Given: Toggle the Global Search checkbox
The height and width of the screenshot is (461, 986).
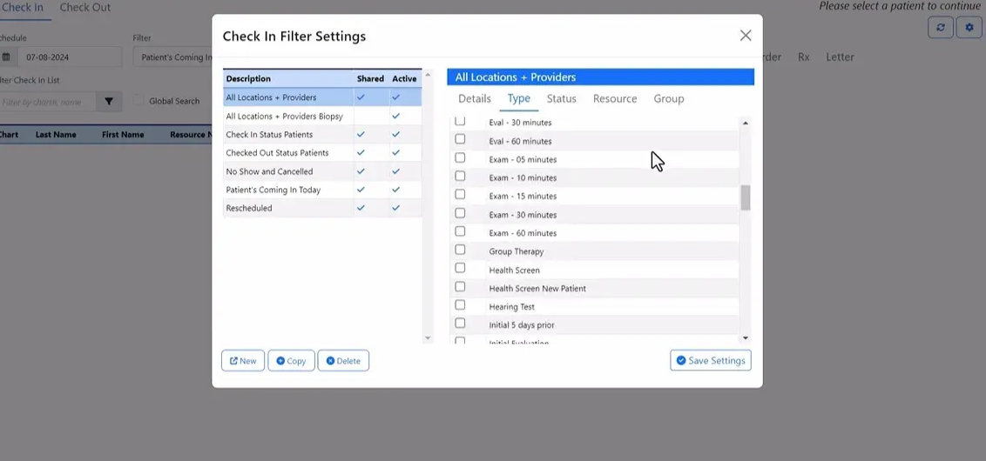Looking at the screenshot, I should click(x=138, y=101).
